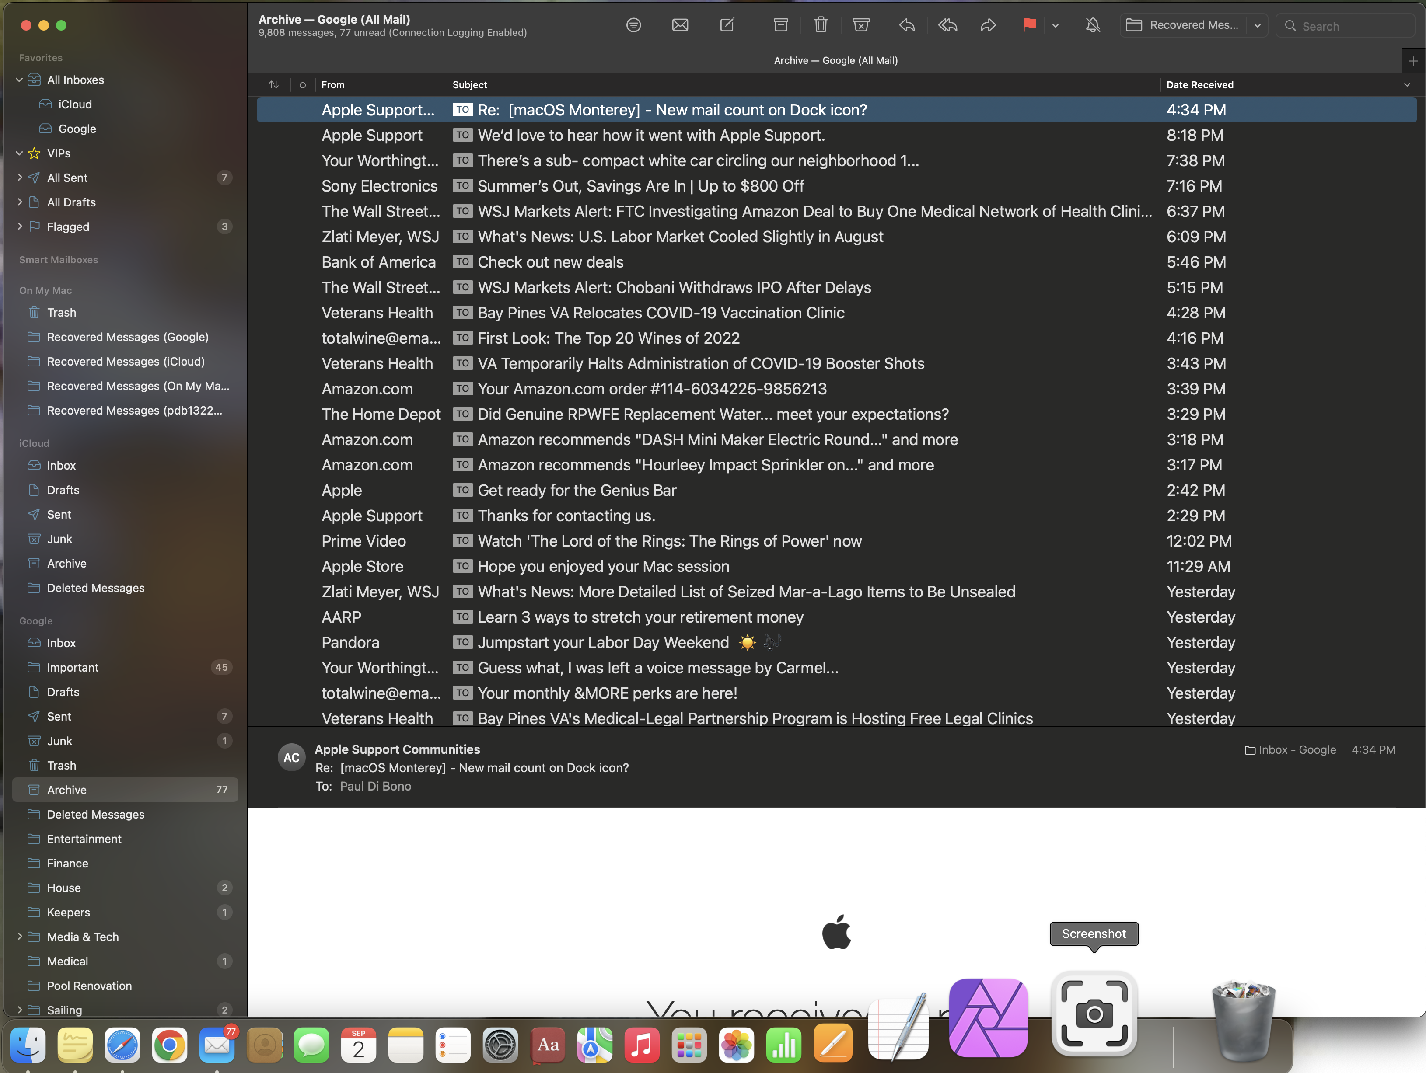Compose a new message
This screenshot has height=1073, width=1426.
[x=727, y=25]
